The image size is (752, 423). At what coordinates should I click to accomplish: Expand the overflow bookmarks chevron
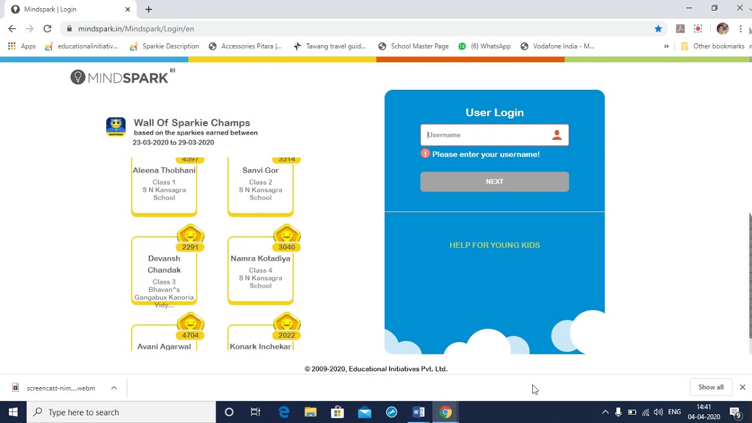pyautogui.click(x=666, y=46)
